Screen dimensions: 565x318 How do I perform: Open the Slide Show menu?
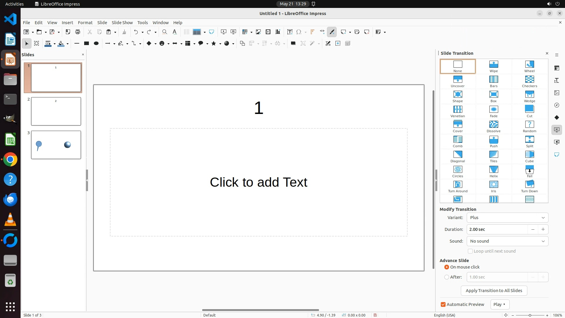(122, 22)
